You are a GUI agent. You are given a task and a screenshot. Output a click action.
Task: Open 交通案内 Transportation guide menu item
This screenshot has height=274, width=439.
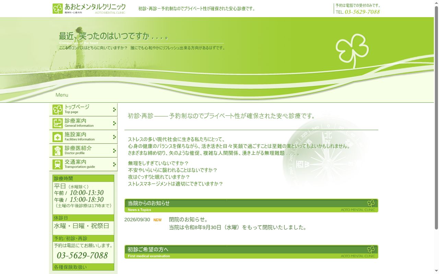(x=83, y=164)
